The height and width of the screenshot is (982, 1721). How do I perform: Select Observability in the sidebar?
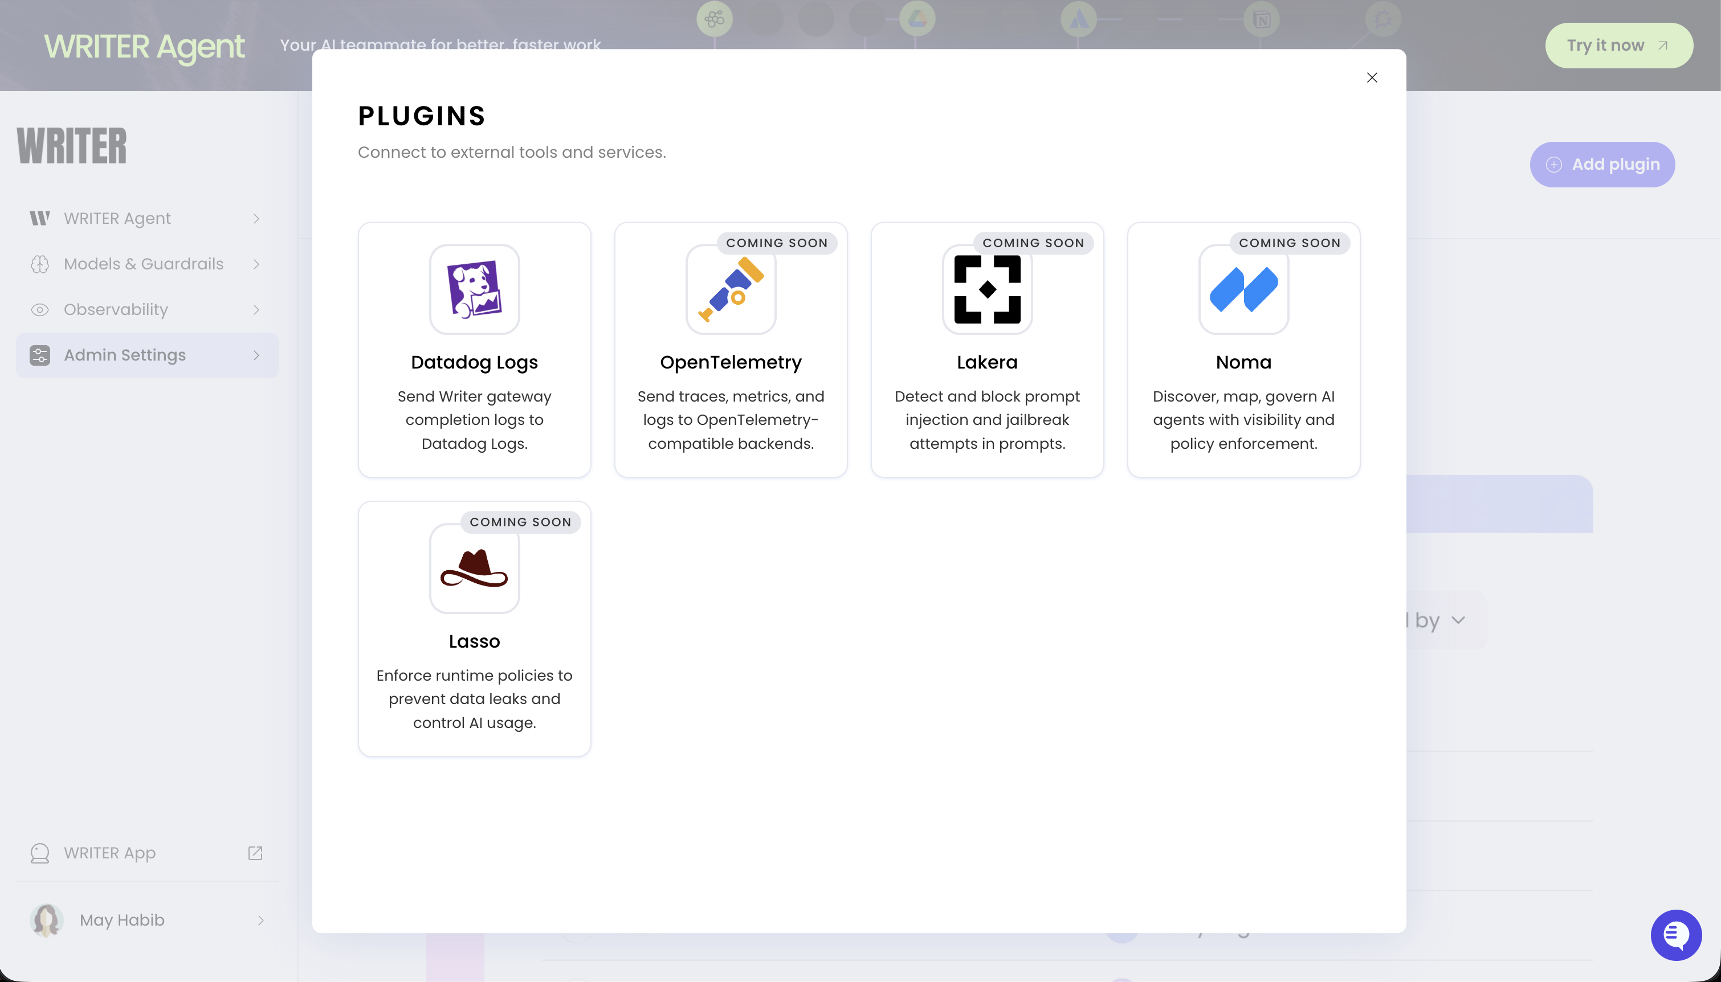[x=116, y=309]
